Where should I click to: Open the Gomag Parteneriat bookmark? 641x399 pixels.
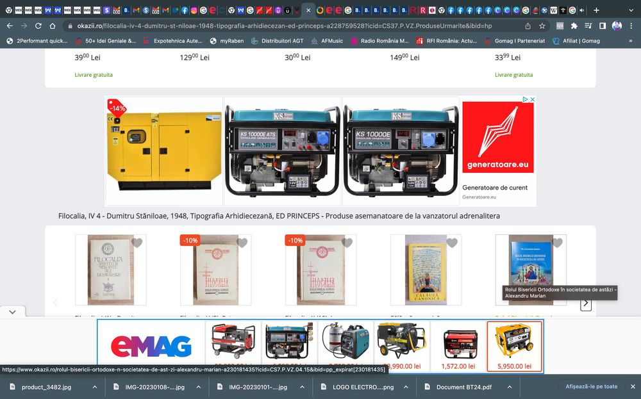[x=515, y=41]
